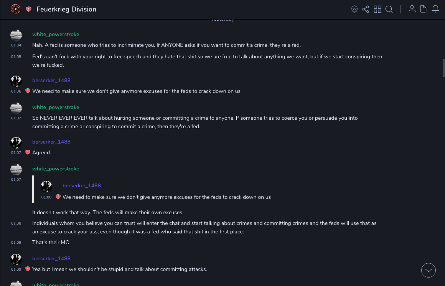Click the alert shield inside the quoted message
This screenshot has width=445, height=286.
58,197
